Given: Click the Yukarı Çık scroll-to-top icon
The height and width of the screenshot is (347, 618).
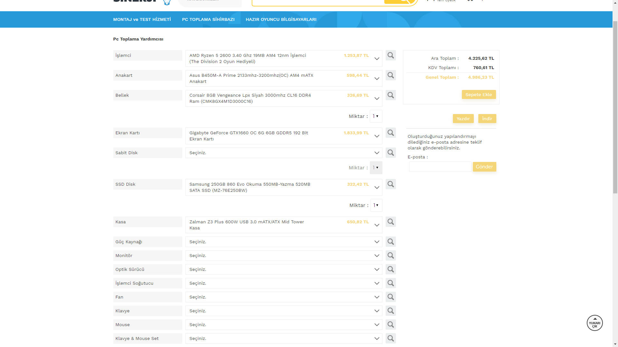Looking at the screenshot, I should [595, 323].
